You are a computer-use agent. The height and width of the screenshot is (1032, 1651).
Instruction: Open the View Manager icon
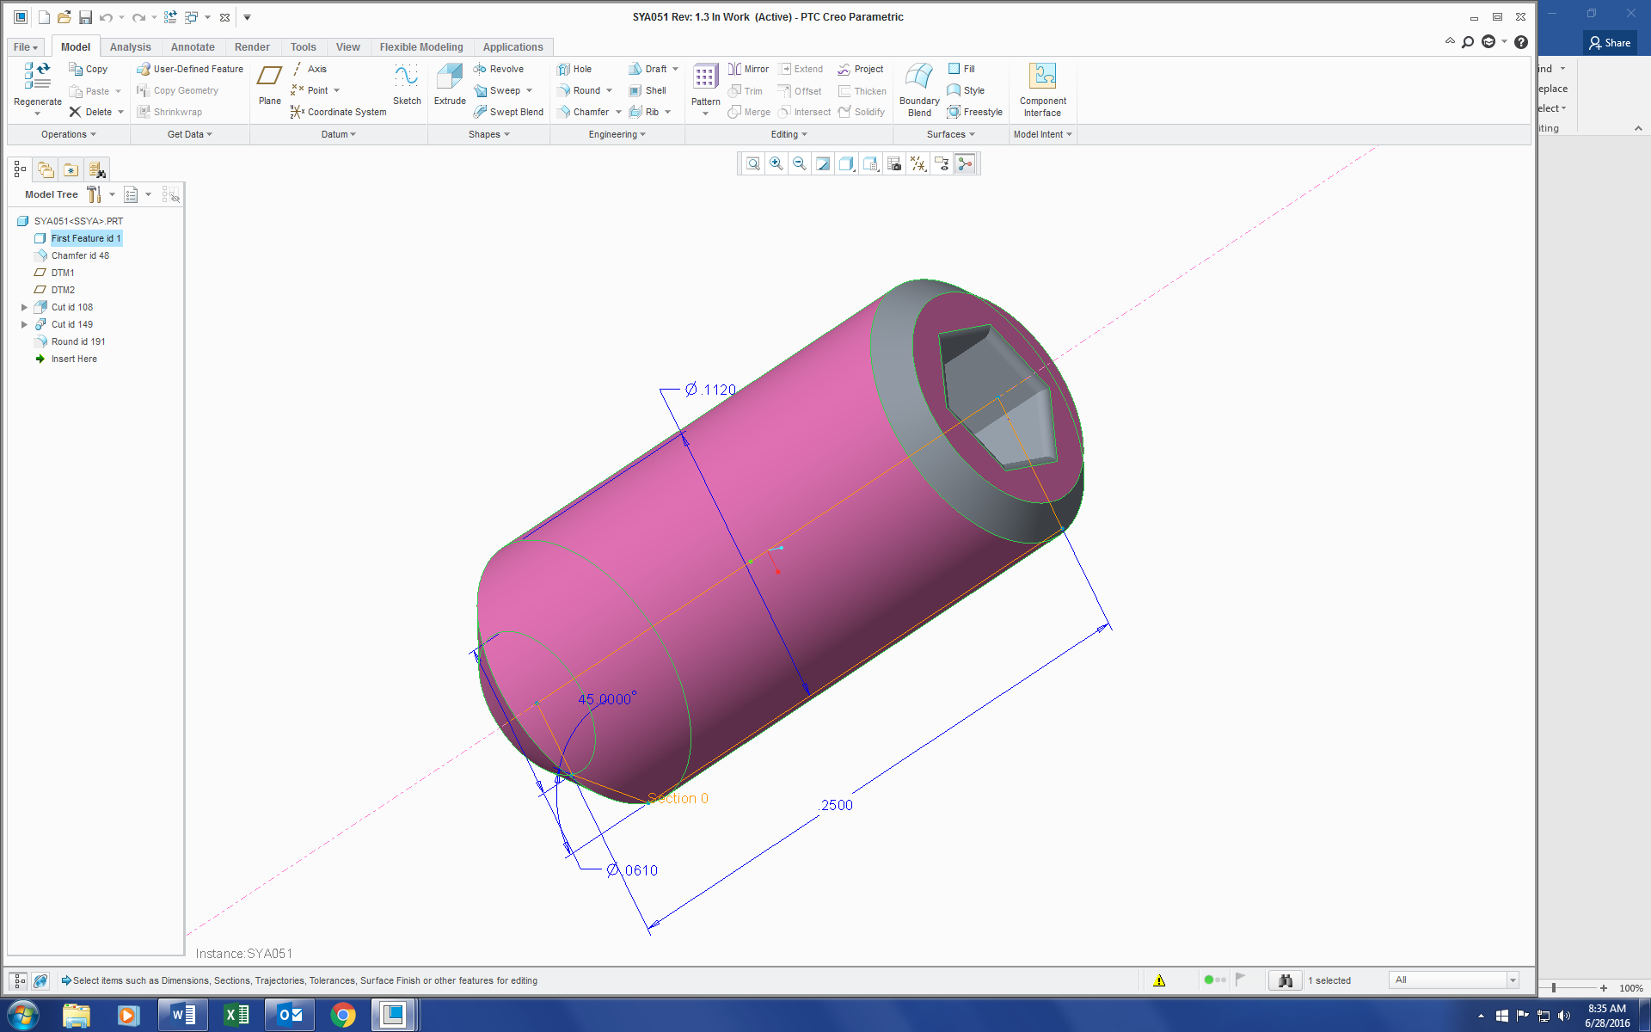pyautogui.click(x=894, y=163)
